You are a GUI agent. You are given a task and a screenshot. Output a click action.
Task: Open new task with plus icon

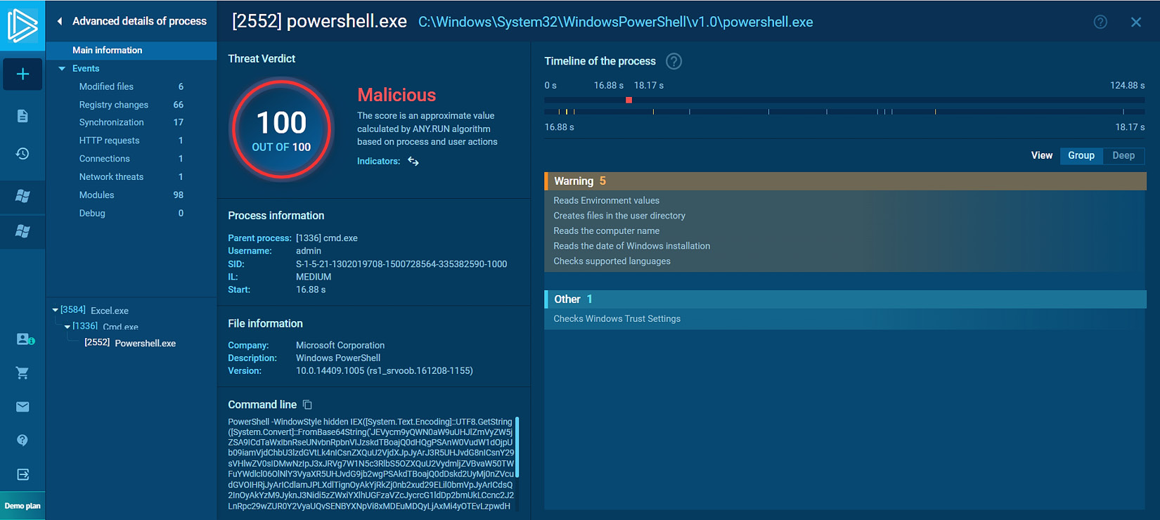click(22, 74)
